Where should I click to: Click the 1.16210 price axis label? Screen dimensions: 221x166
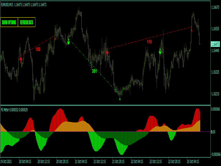tap(215, 94)
